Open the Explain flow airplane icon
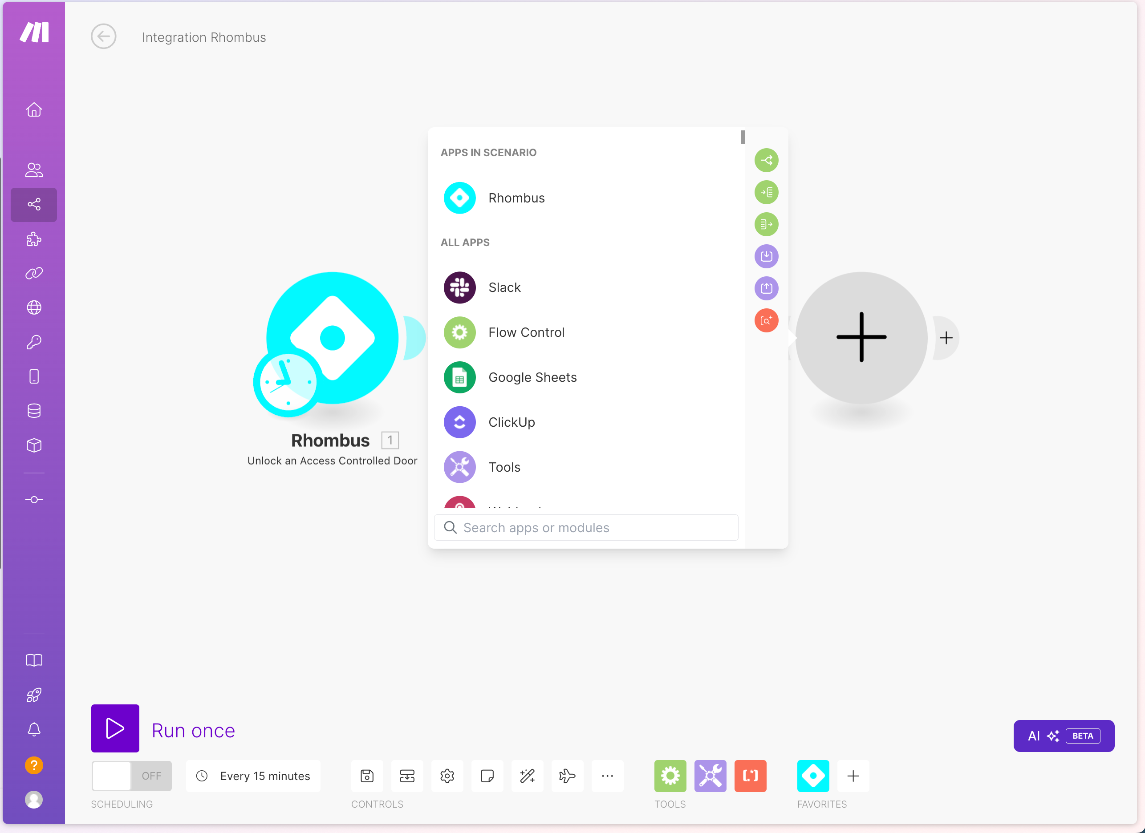Screen dimensions: 1145x833 click(568, 776)
